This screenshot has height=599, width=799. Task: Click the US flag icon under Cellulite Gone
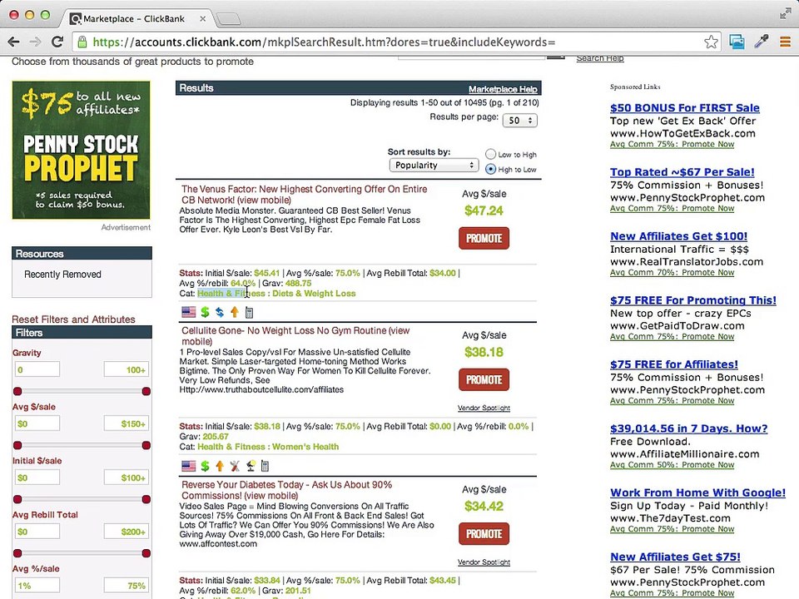189,466
